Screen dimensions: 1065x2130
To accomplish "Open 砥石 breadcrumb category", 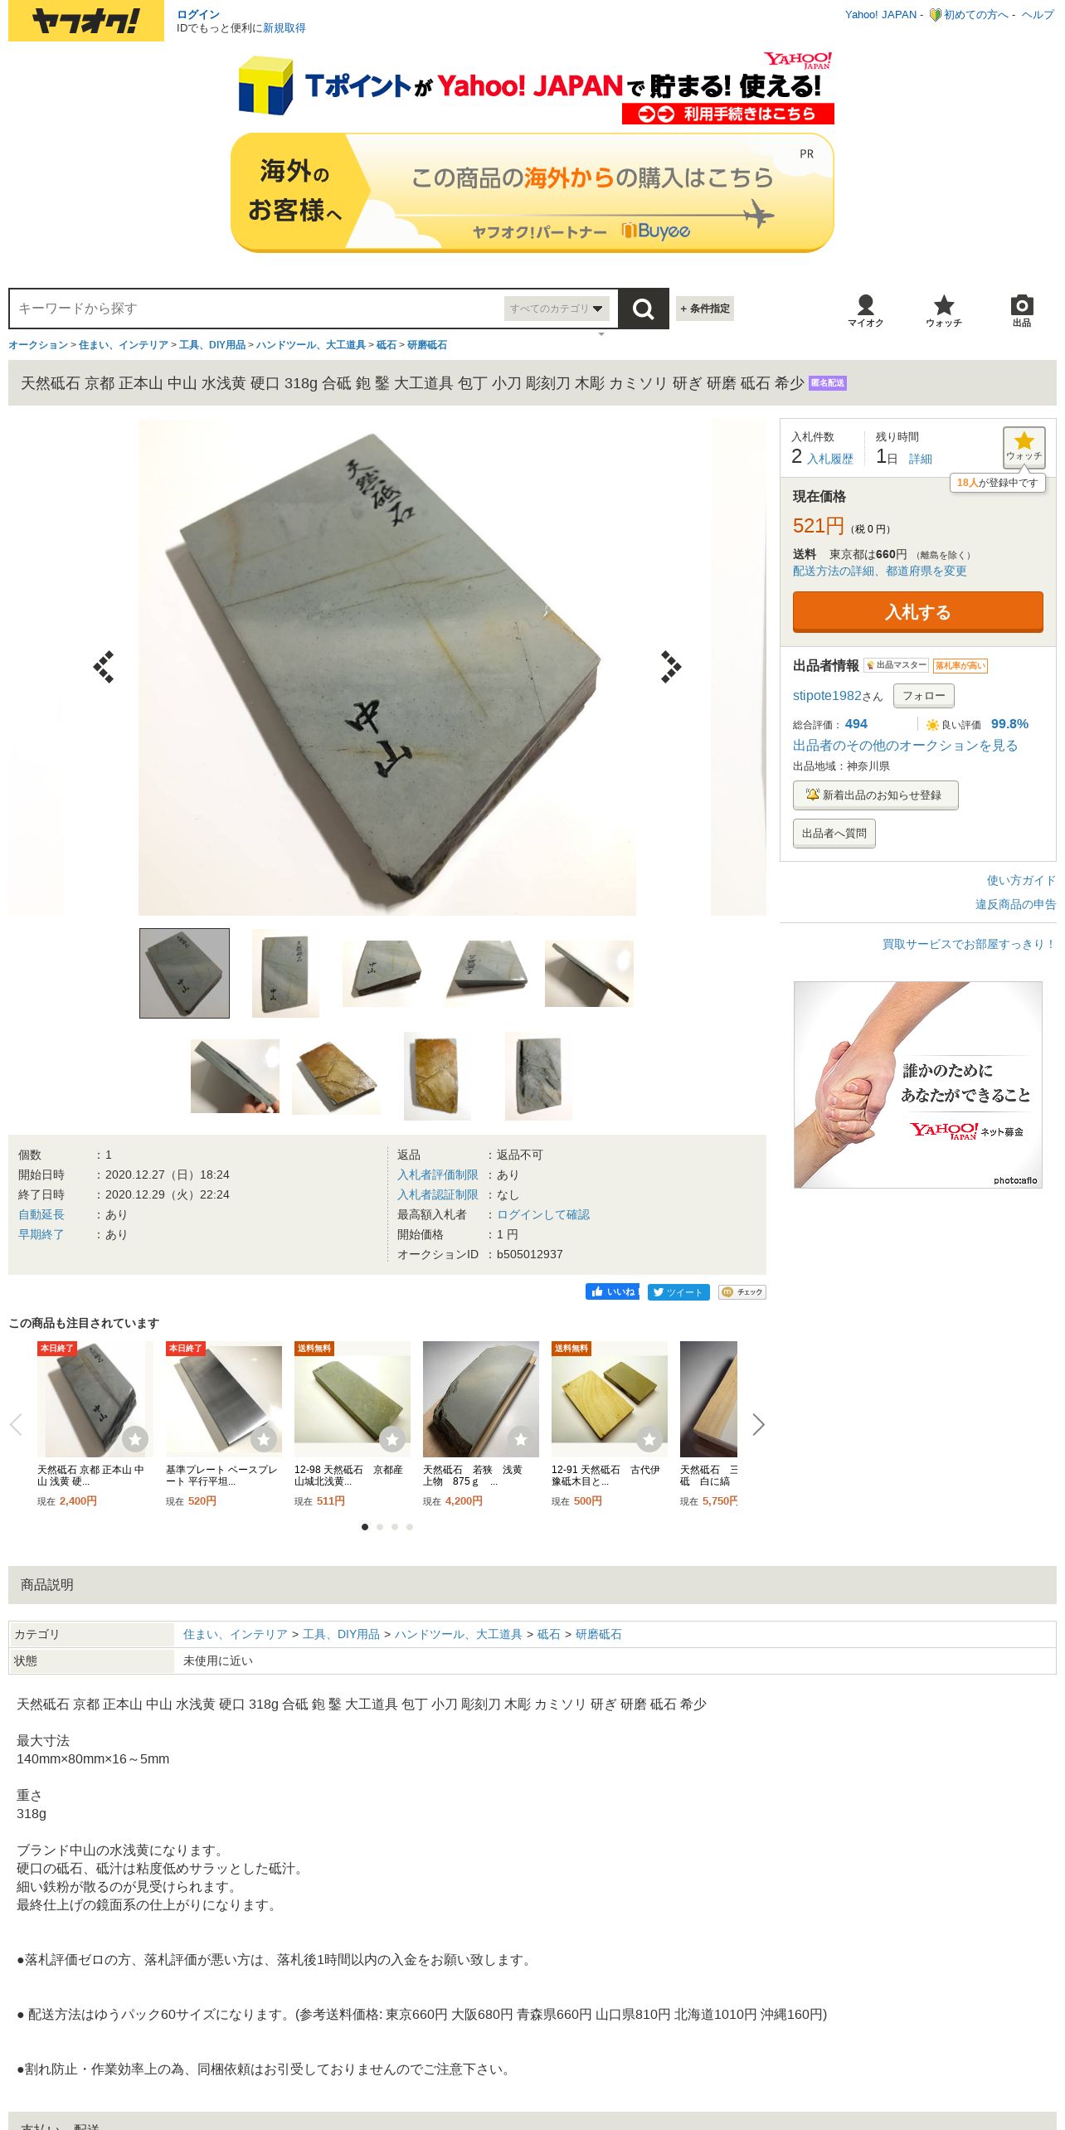I will pos(386,345).
